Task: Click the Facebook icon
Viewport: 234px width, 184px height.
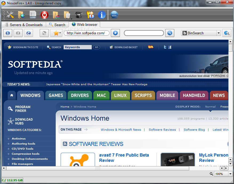Action: coord(170,47)
